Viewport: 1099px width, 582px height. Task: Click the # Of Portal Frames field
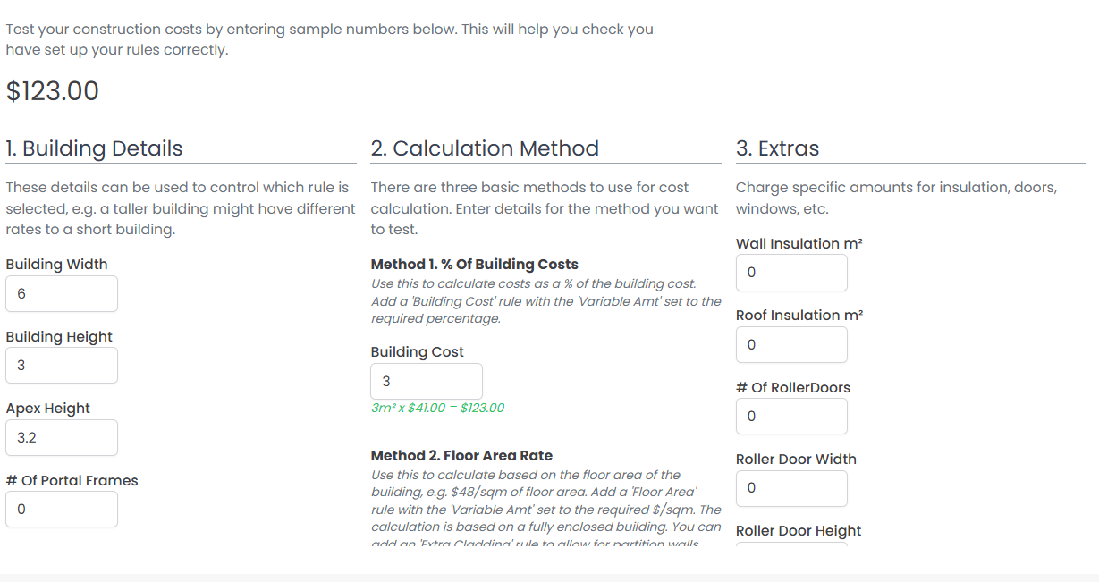point(62,510)
